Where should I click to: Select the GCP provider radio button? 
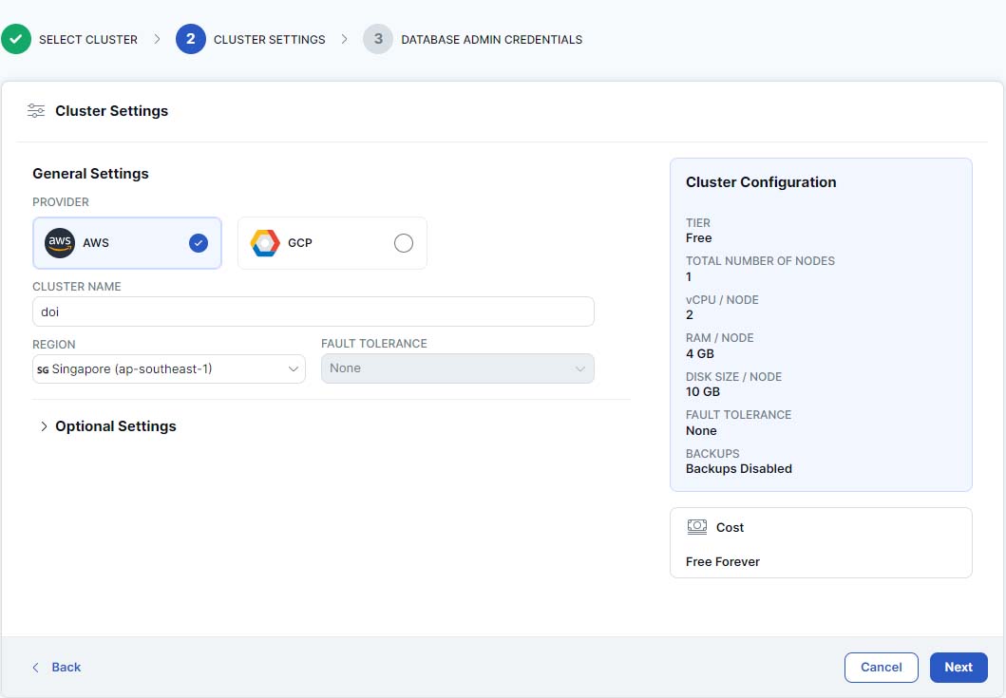[x=404, y=243]
